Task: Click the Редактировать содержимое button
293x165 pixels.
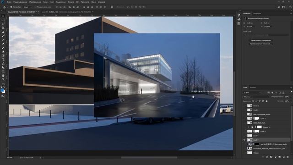Action: (260, 40)
